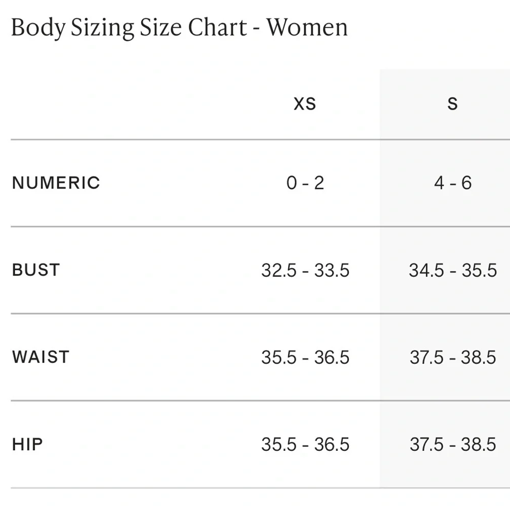Select XS bust measurement 32.5 - 33.5
Viewport: 510px width, 510px height.
click(x=305, y=270)
